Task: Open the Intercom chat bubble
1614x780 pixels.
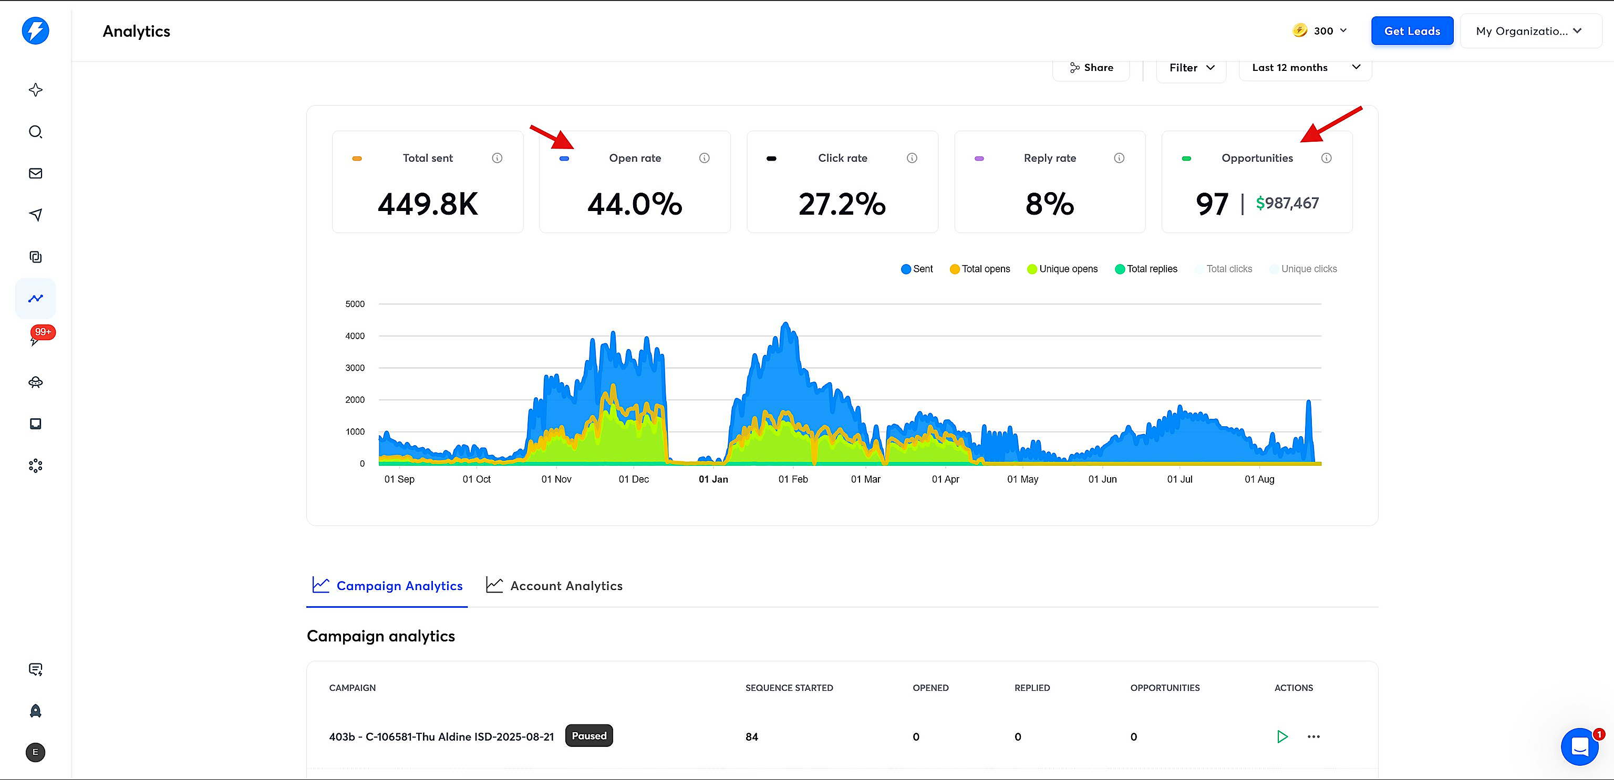Action: [x=1579, y=746]
